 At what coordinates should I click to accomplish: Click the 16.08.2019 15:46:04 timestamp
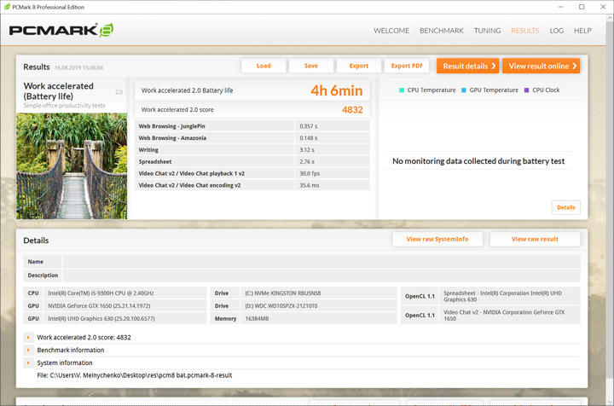pos(78,67)
